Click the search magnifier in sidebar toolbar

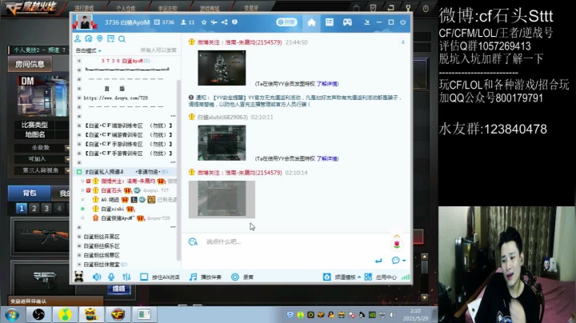pos(122,38)
